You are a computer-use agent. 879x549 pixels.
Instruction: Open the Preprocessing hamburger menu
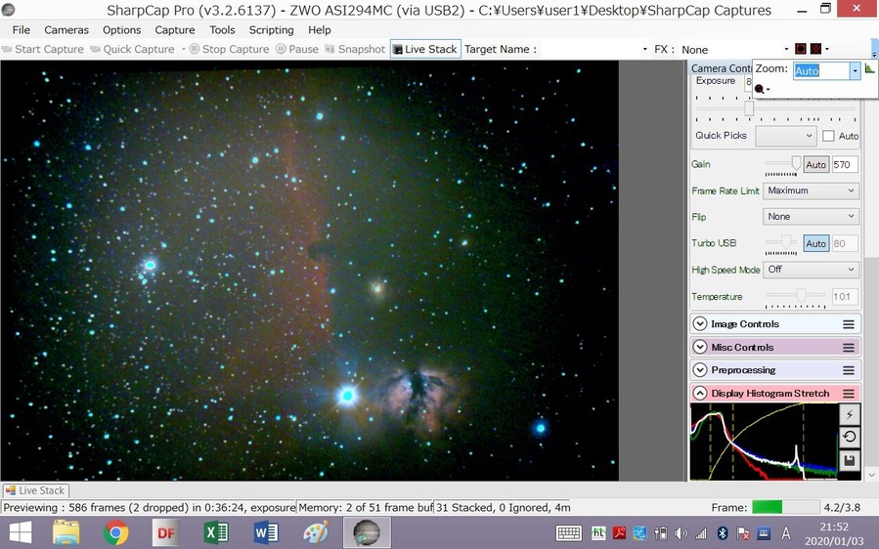[849, 370]
